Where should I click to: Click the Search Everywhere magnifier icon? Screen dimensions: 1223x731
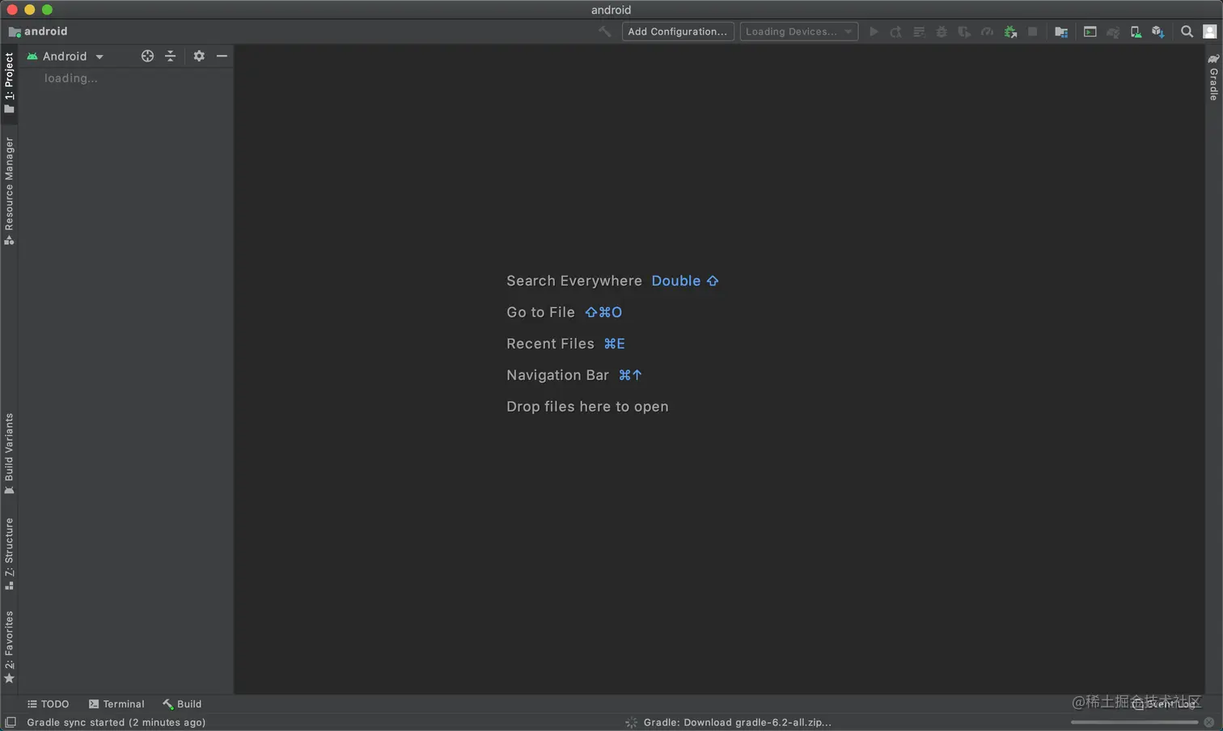tap(1187, 32)
